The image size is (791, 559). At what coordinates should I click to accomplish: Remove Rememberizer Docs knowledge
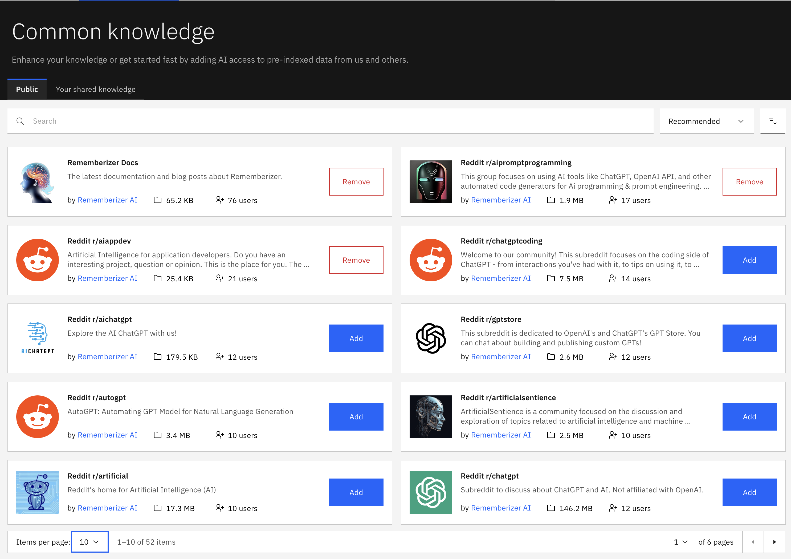point(356,182)
